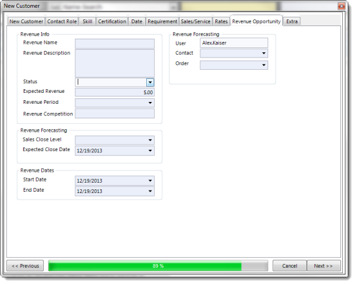Click the 89 % progress bar

(158, 266)
